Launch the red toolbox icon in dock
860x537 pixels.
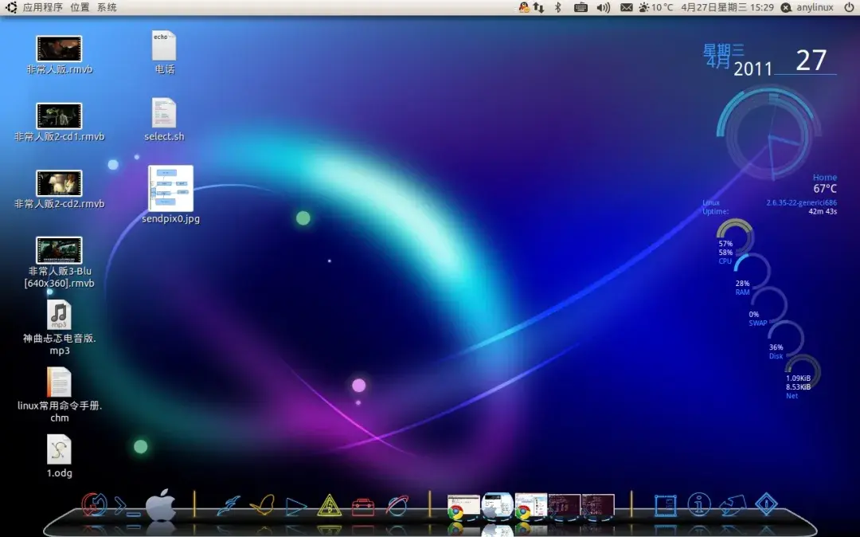coord(362,506)
